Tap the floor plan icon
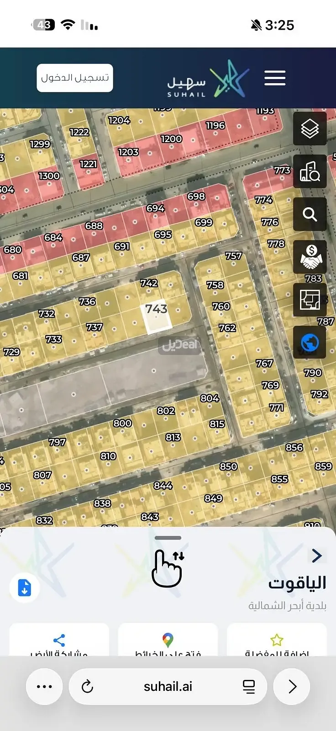 click(310, 300)
